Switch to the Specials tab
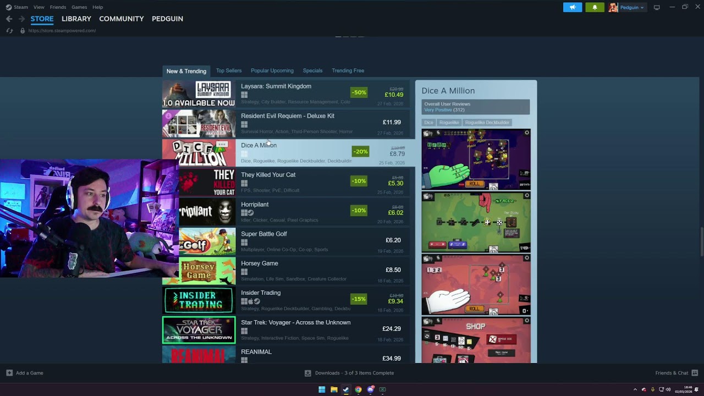 tap(312, 70)
